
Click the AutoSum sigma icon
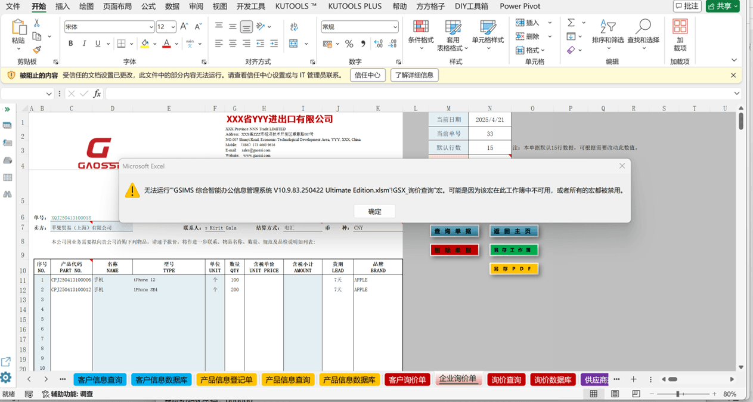pos(571,23)
